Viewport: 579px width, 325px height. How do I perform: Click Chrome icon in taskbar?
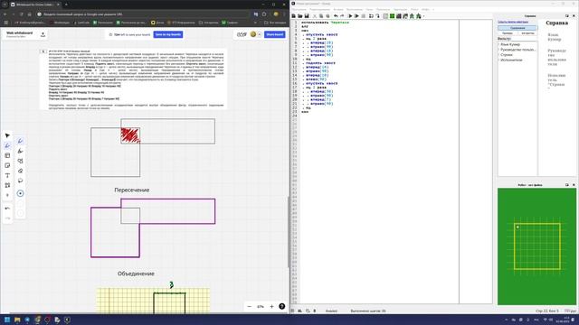[37, 320]
